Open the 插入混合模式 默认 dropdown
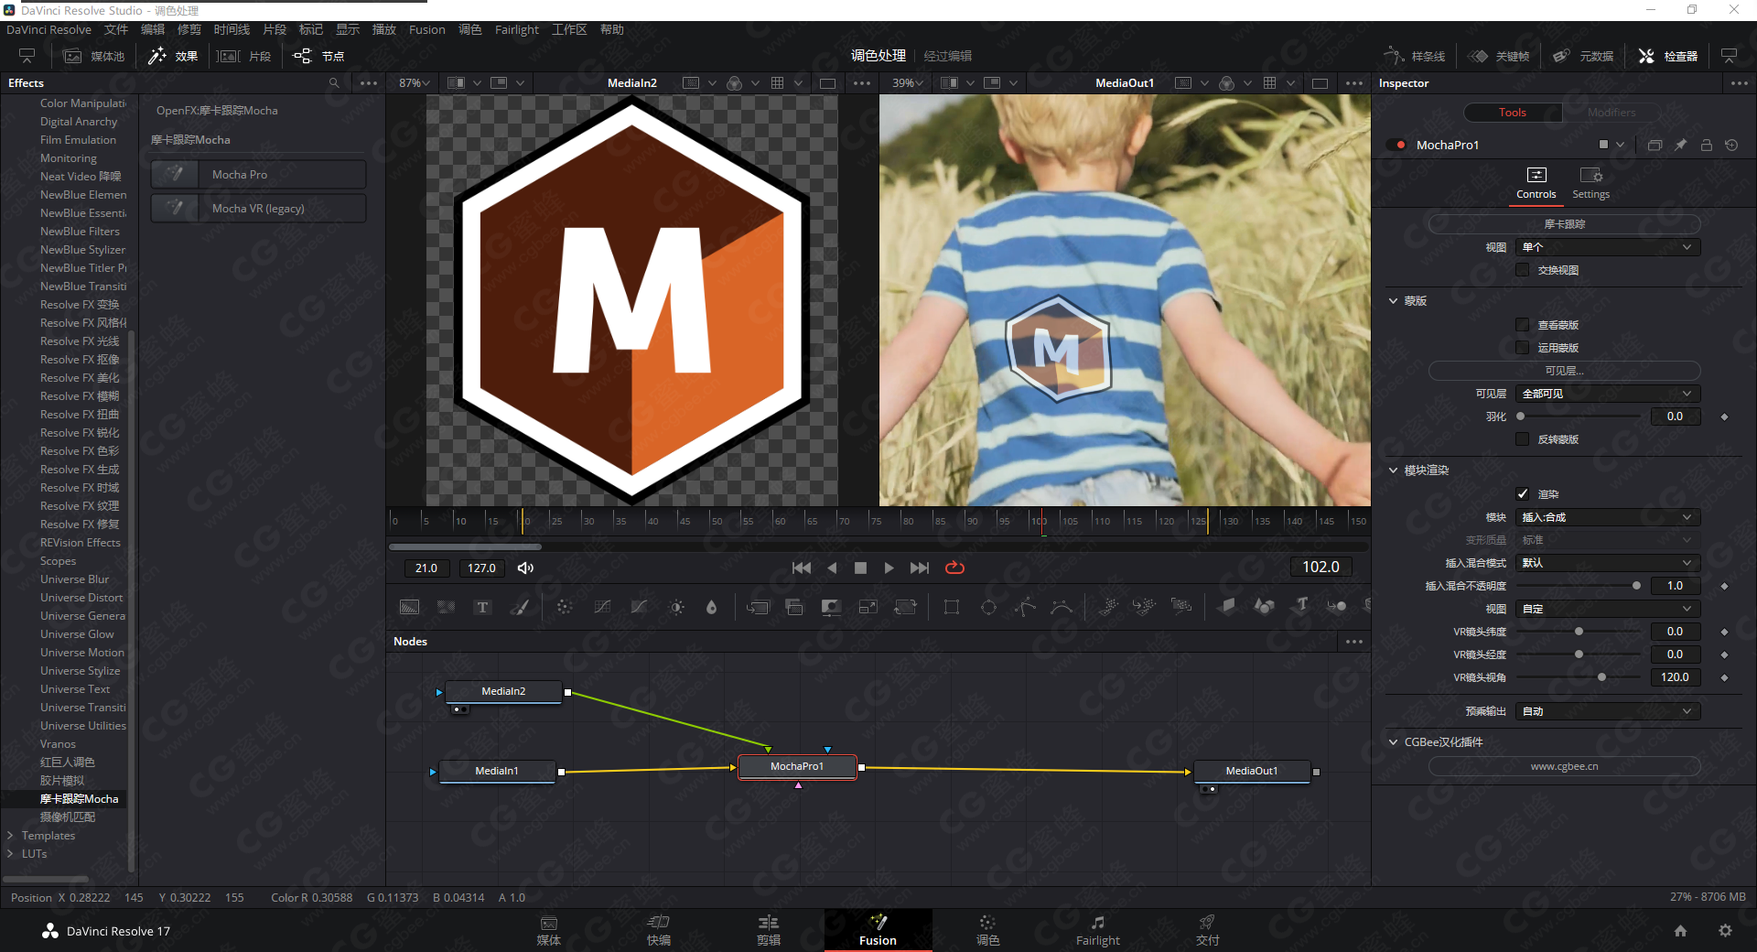 [1608, 563]
